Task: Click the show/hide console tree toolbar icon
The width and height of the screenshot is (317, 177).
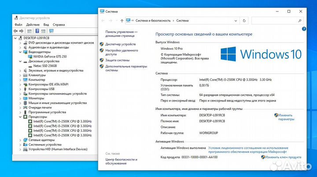Action: pyautogui.click(x=29, y=31)
